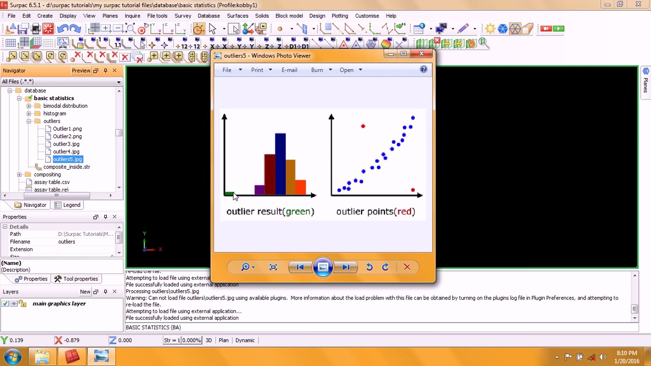Click the volume speaker tray icon

tap(603, 357)
